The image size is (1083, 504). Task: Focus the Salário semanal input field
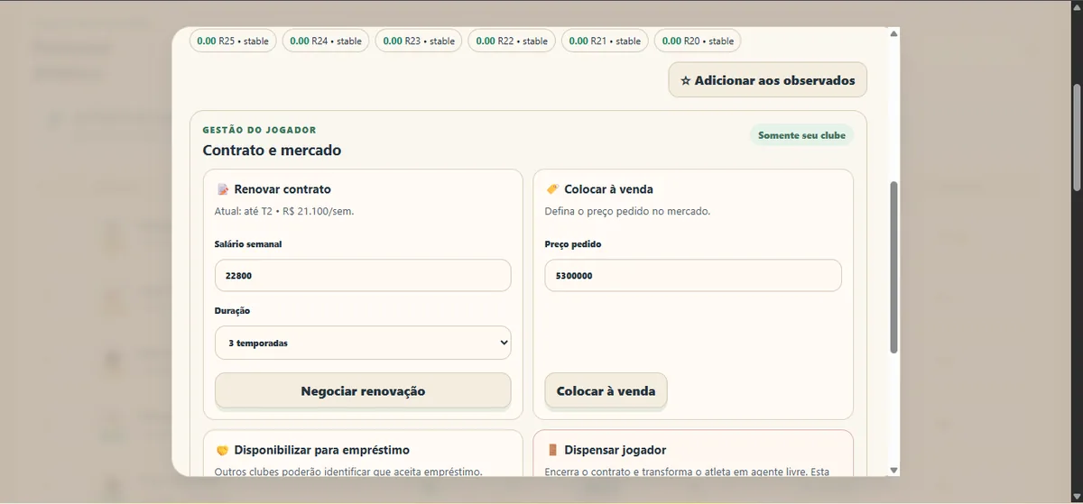coord(363,276)
